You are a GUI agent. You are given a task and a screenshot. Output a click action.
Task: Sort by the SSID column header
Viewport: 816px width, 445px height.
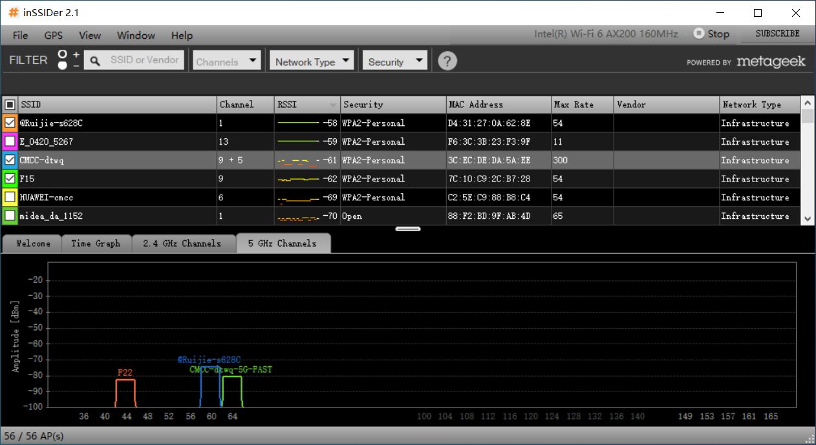117,105
